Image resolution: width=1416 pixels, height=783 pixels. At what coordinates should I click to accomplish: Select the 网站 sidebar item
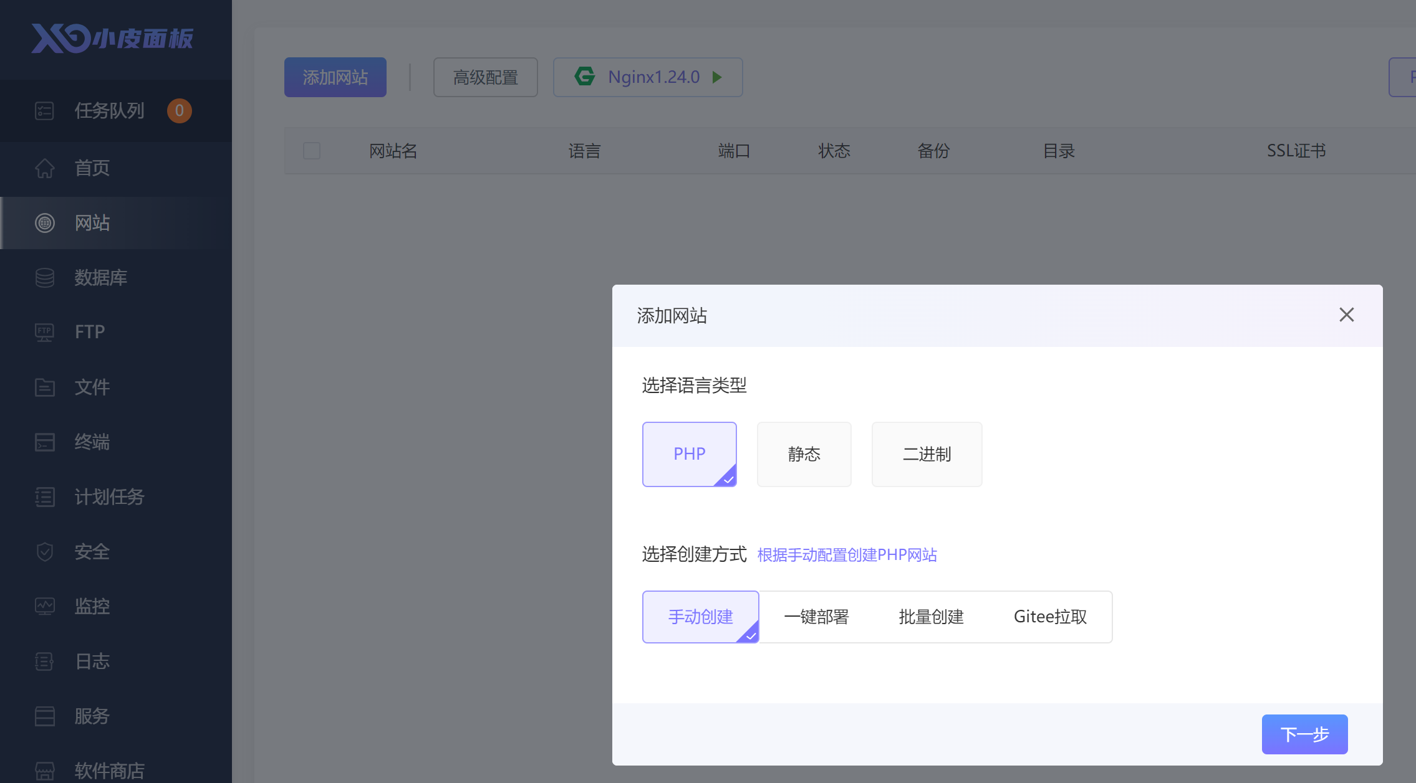116,223
